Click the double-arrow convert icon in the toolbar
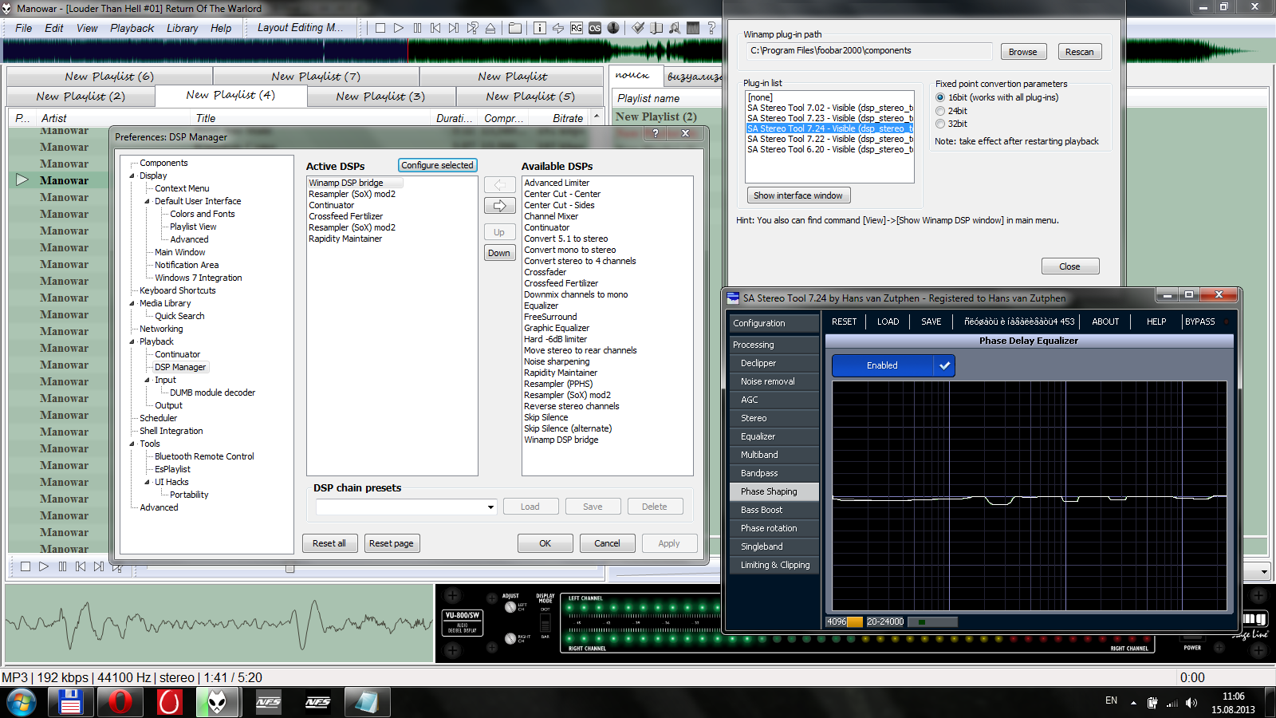Viewport: 1276px width, 718px height. tap(558, 28)
